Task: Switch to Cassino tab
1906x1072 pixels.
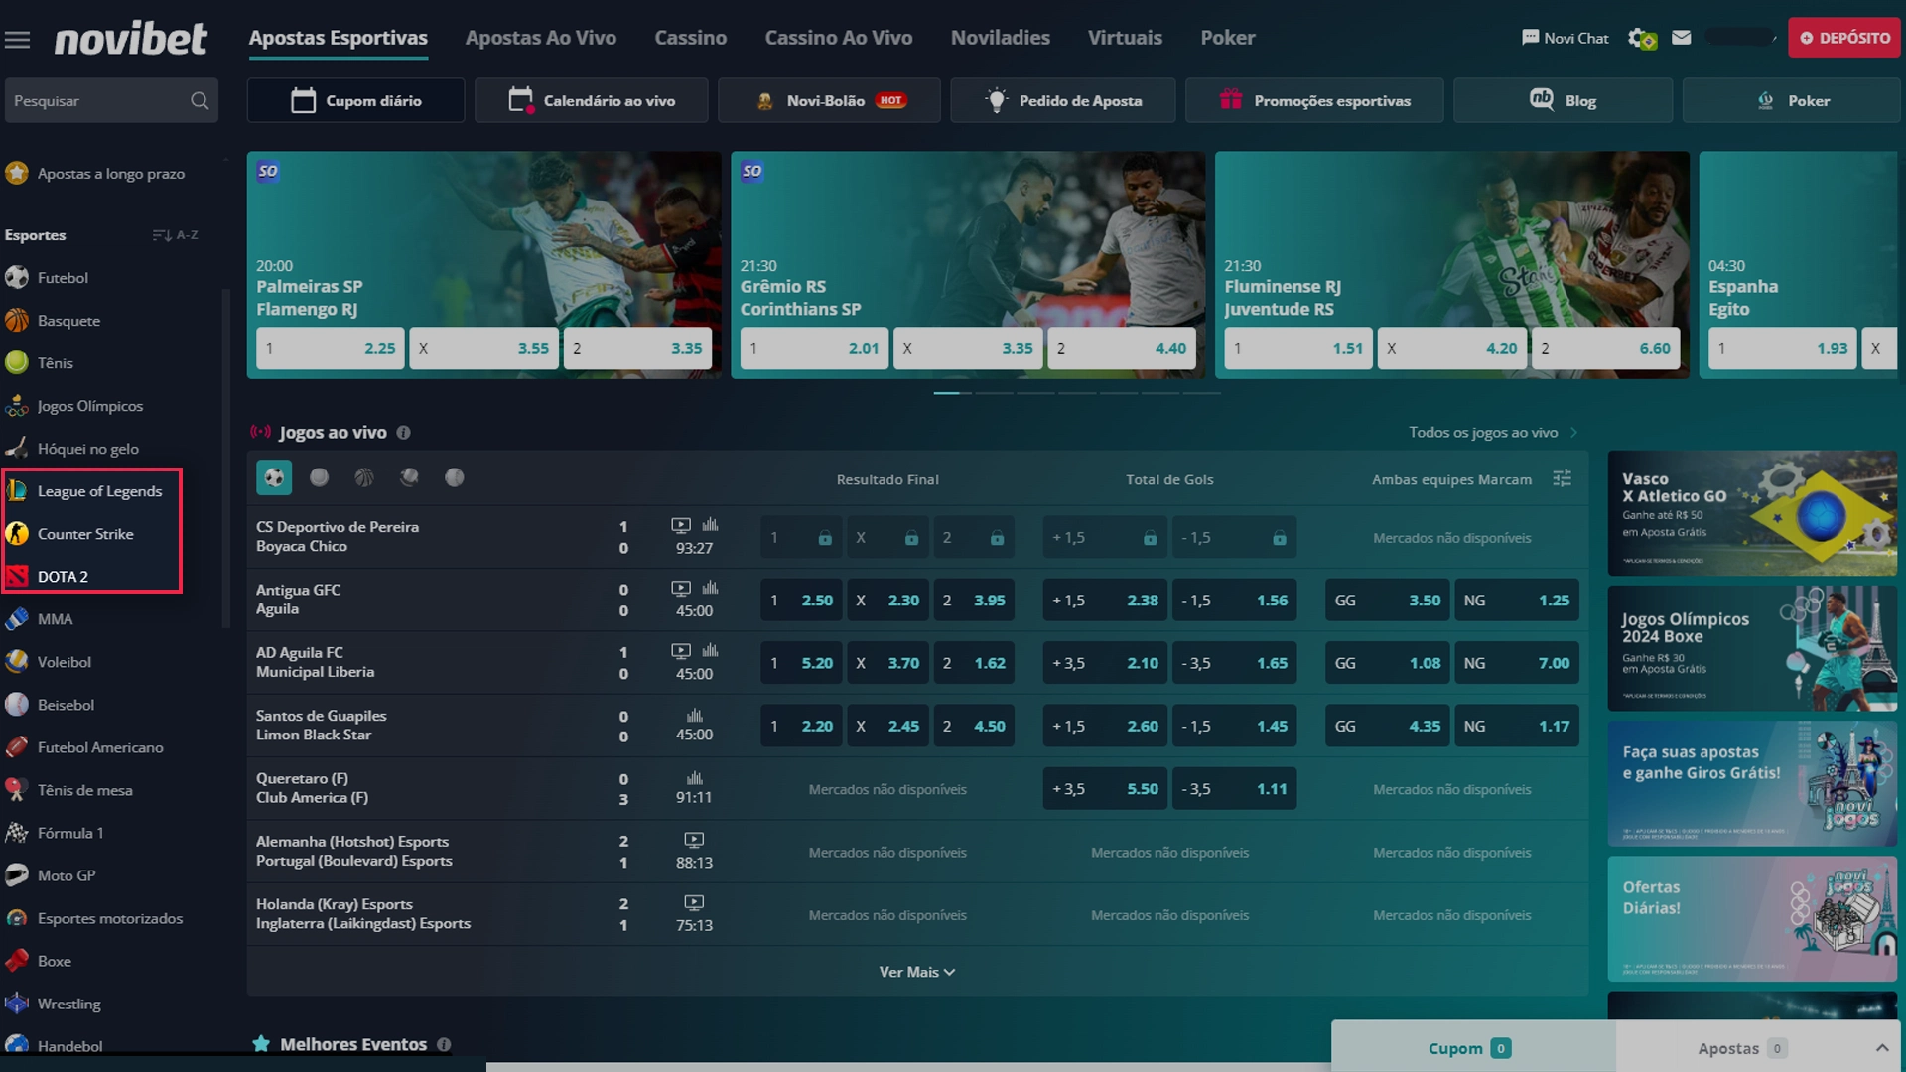Action: tap(690, 38)
